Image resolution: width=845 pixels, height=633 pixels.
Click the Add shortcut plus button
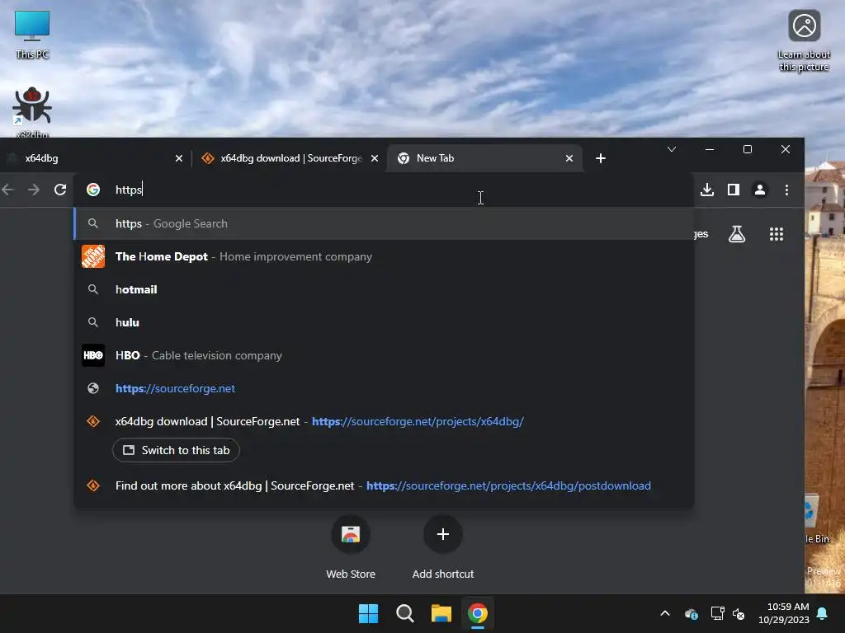click(x=443, y=534)
